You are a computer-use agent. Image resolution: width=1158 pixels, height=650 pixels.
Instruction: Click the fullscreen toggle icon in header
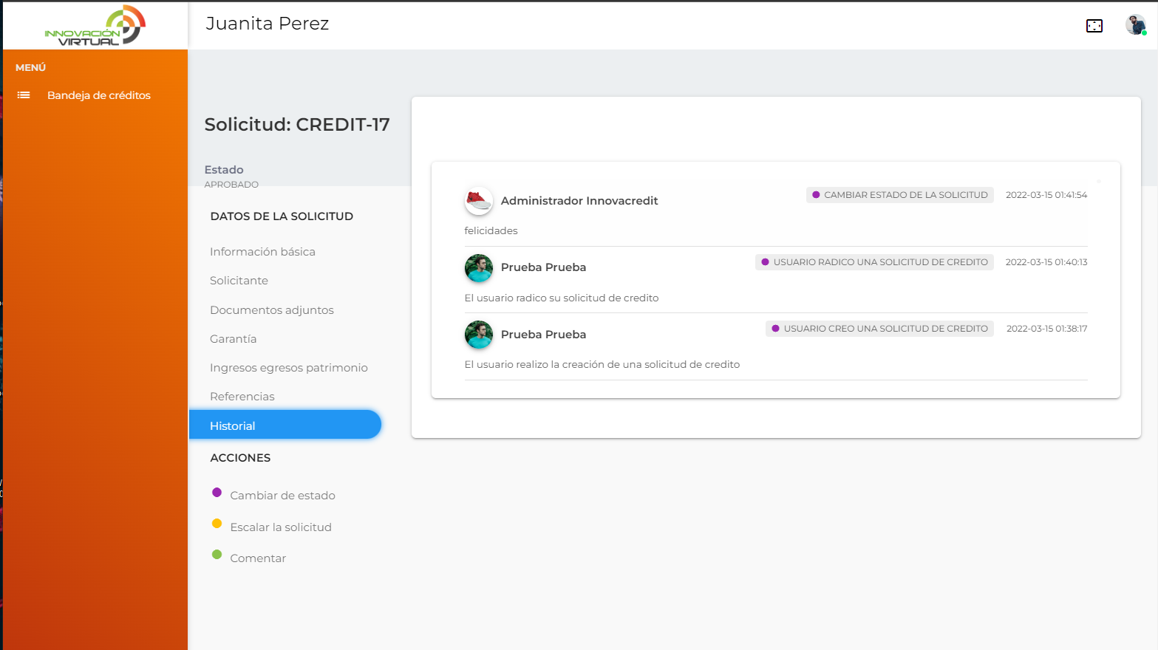(1094, 26)
